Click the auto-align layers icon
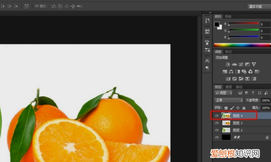 [x=27, y=6]
